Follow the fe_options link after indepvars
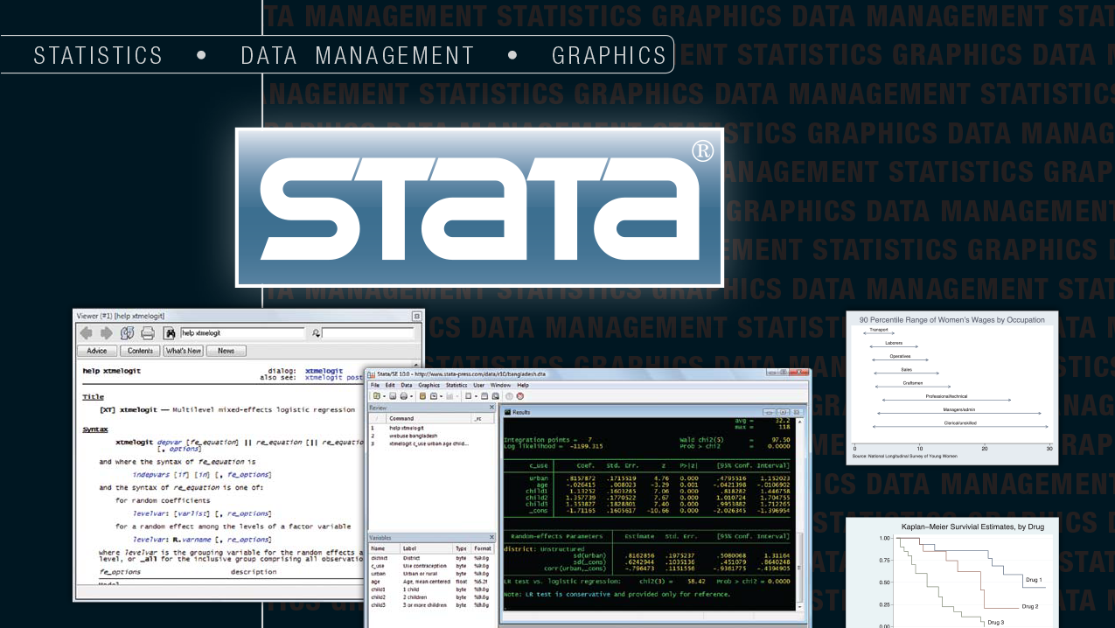This screenshot has width=1115, height=628. (247, 473)
